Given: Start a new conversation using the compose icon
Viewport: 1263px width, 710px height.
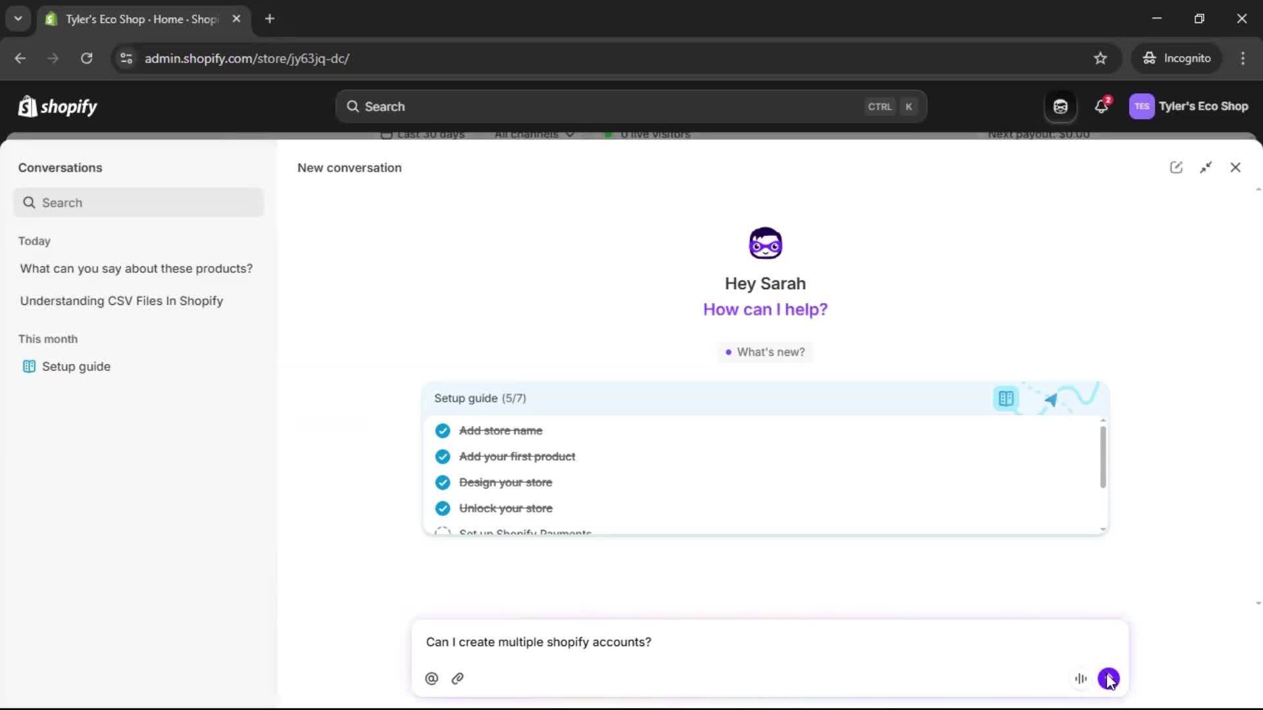Looking at the screenshot, I should click(1177, 167).
